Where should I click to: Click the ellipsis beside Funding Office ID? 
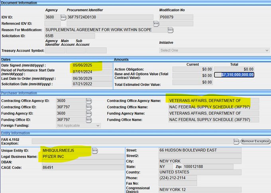coord(89,120)
